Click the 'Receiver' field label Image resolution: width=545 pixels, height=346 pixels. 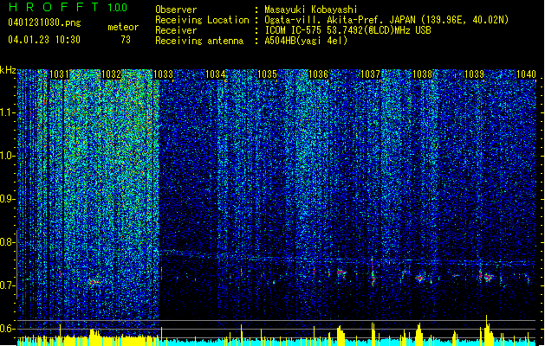176,30
